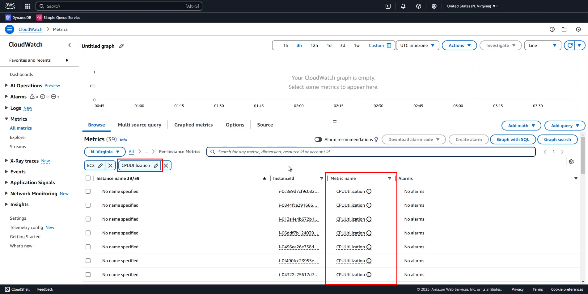Edit the EC2 filter with pencil icon
588x294 pixels.
coord(100,166)
